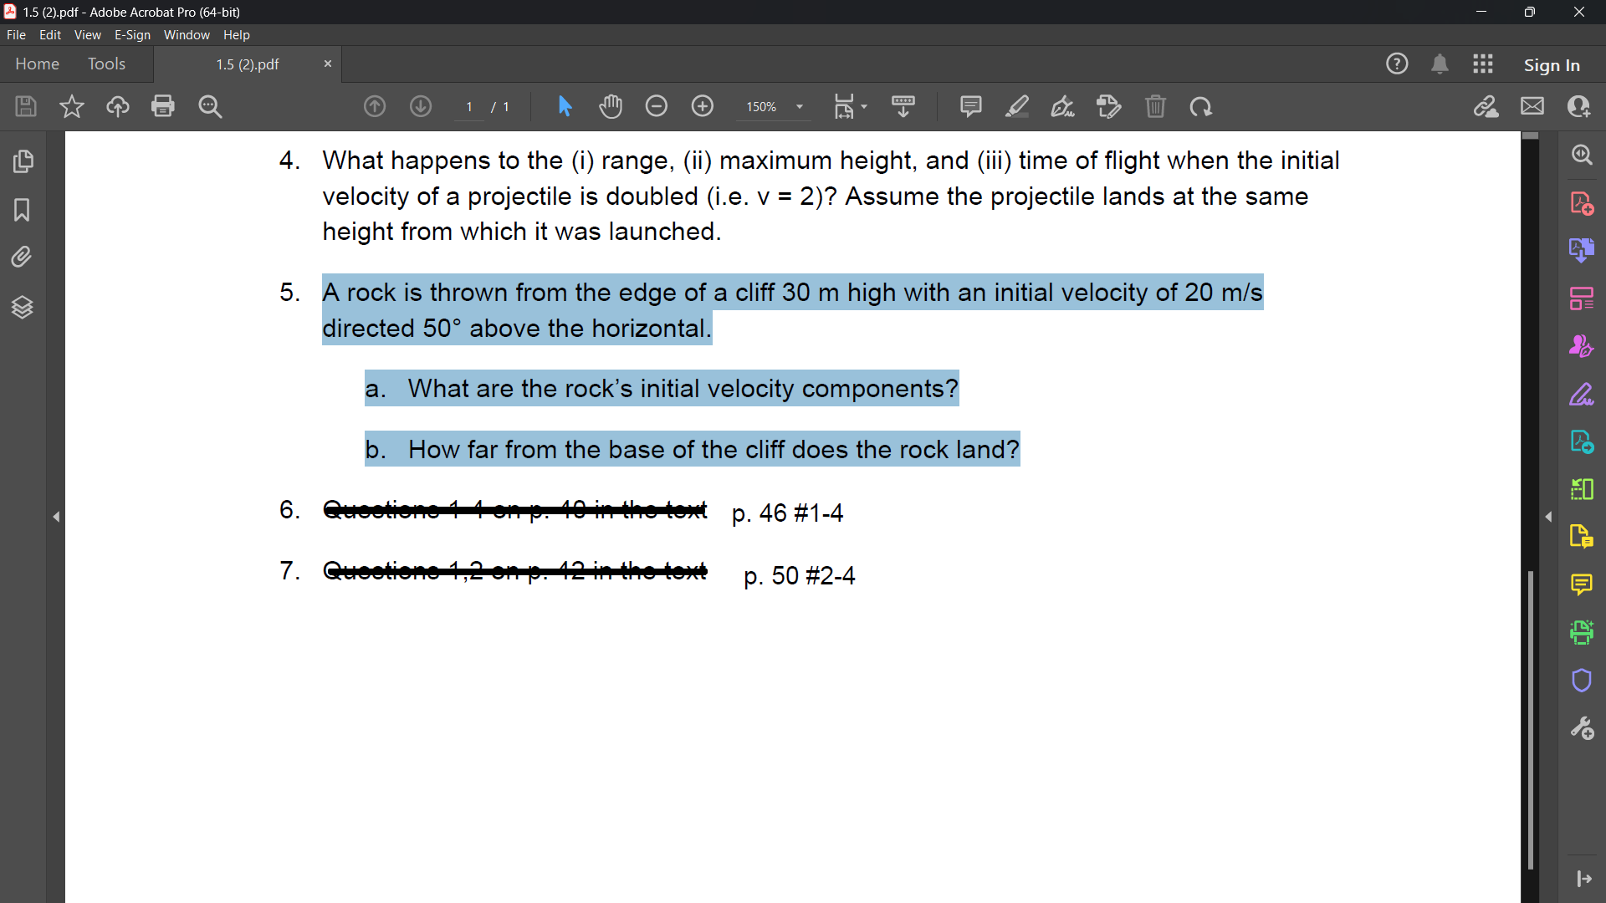Activate the Hand tool for panning

tap(611, 106)
